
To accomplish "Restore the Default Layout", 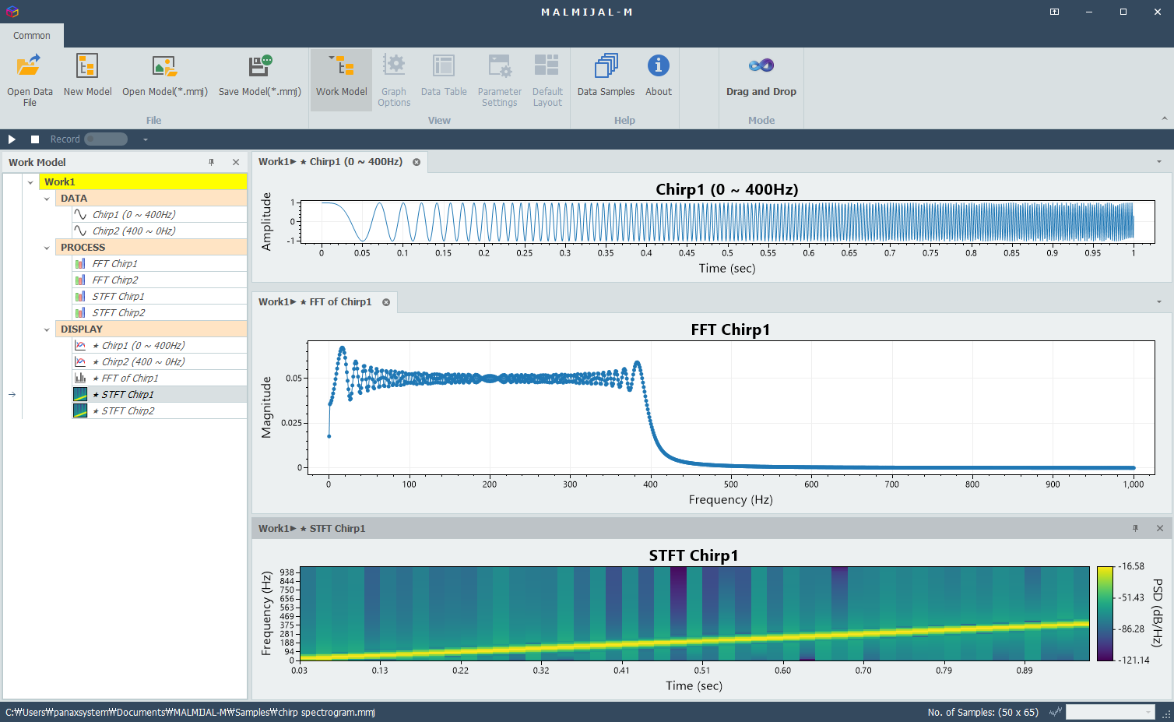I will pyautogui.click(x=547, y=80).
